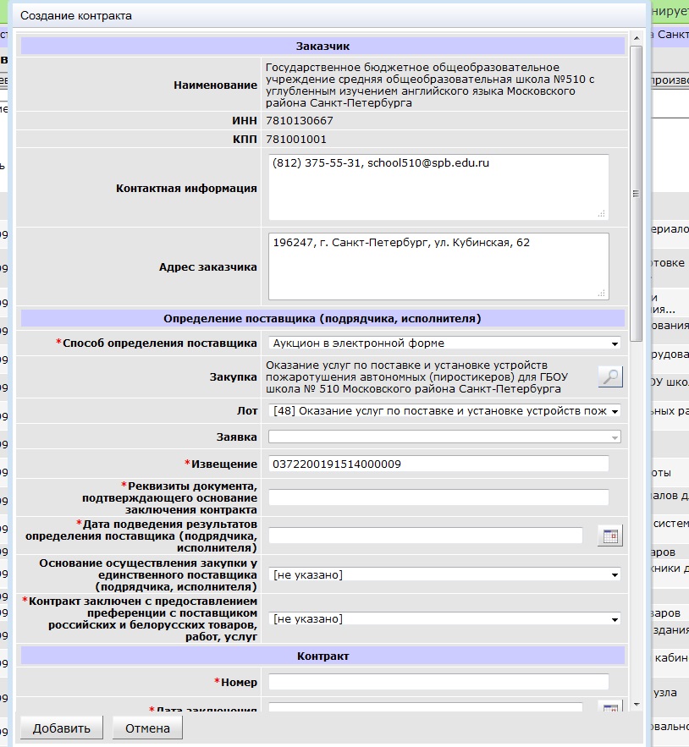This screenshot has width=689, height=747.
Task: Click the Дата заключения date field
Action: pos(425,706)
